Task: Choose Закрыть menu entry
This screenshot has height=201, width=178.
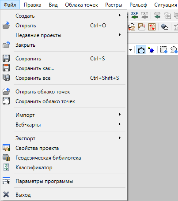Action: point(64,45)
